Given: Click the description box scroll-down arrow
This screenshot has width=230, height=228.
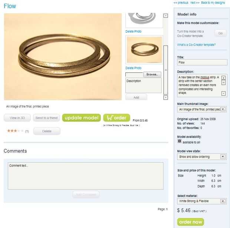Looking at the screenshot, I should (x=223, y=93).
